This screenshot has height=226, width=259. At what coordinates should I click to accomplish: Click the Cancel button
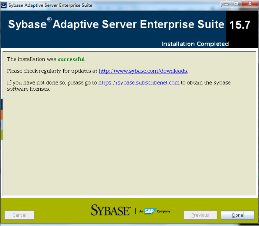(x=19, y=215)
